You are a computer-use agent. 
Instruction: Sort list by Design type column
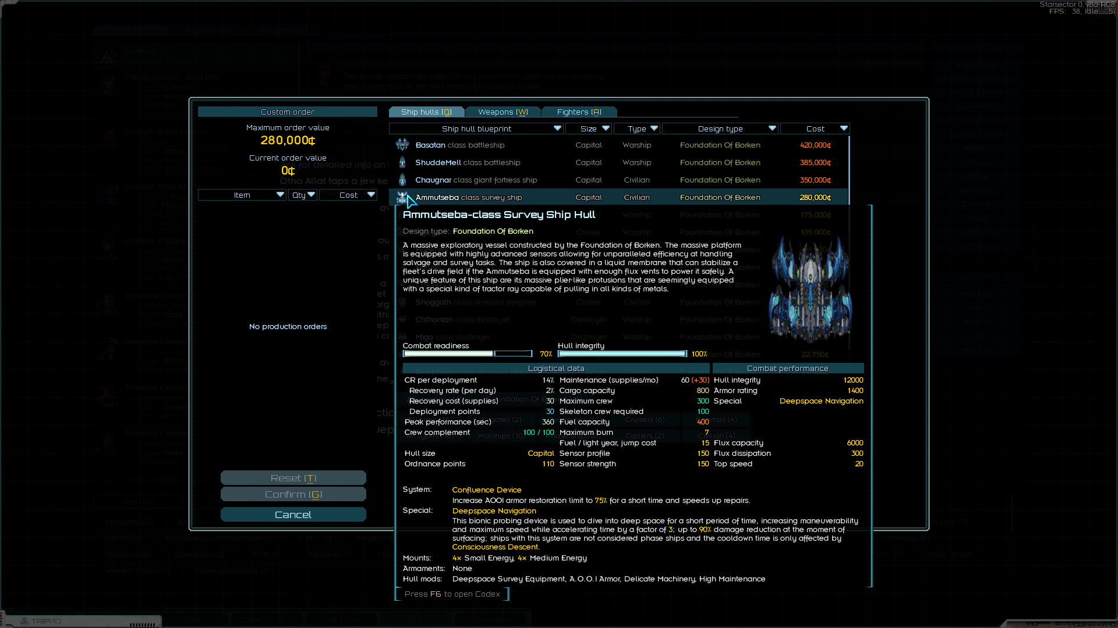click(720, 129)
